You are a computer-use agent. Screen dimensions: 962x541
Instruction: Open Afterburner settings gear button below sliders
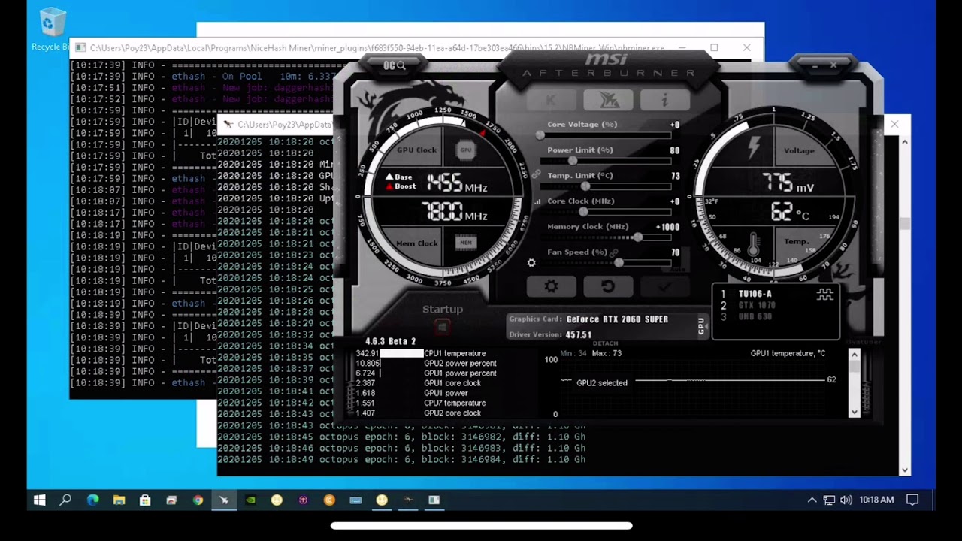551,286
